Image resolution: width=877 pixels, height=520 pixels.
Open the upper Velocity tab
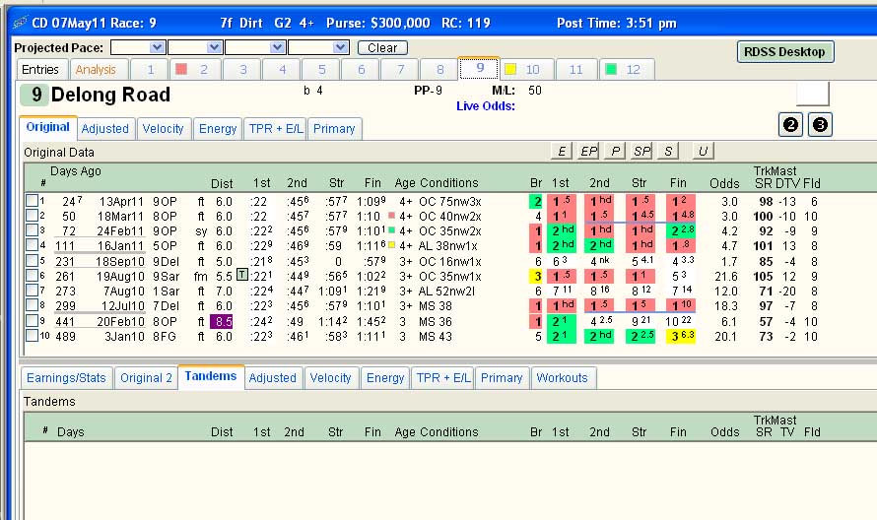click(x=163, y=129)
